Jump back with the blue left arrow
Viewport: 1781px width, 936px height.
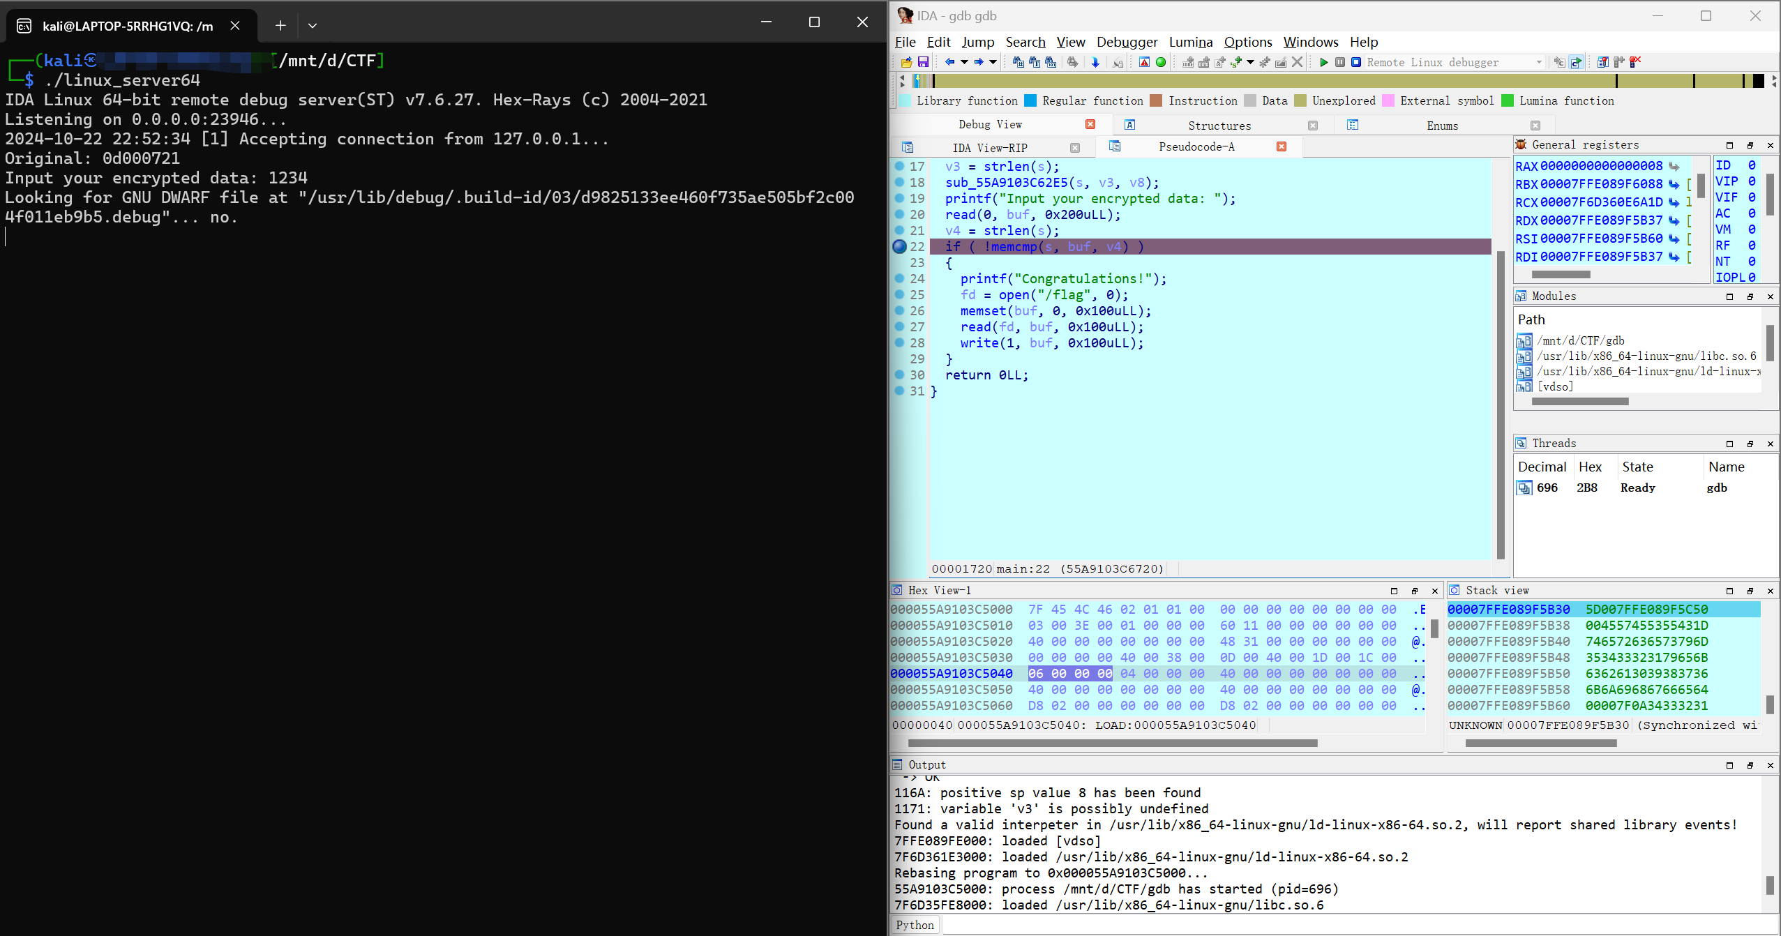tap(949, 62)
